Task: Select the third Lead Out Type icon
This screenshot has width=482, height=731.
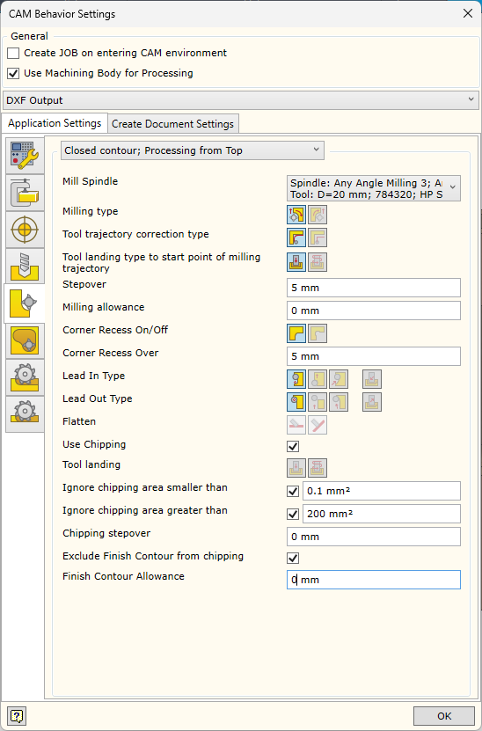Action: [x=339, y=402]
